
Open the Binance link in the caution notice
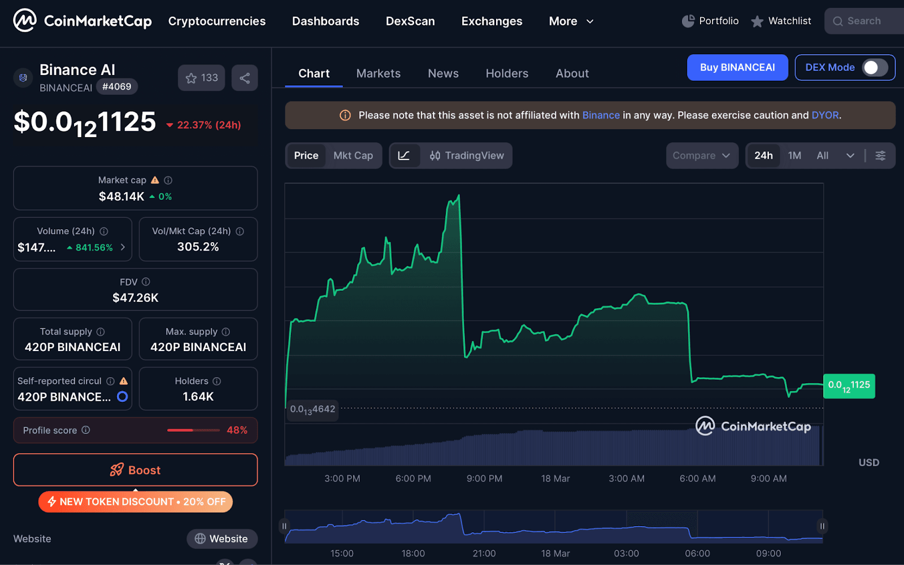tap(601, 115)
